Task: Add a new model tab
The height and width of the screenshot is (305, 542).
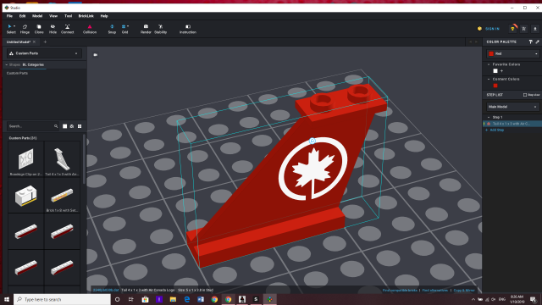Action: [45, 42]
